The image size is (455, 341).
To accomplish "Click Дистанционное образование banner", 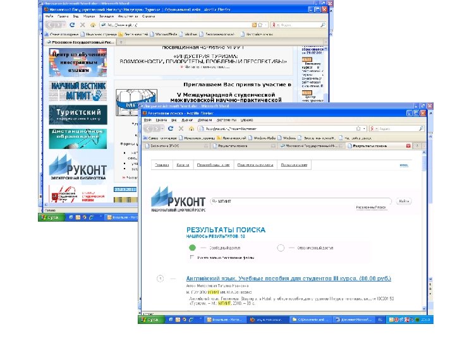I will (78, 139).
